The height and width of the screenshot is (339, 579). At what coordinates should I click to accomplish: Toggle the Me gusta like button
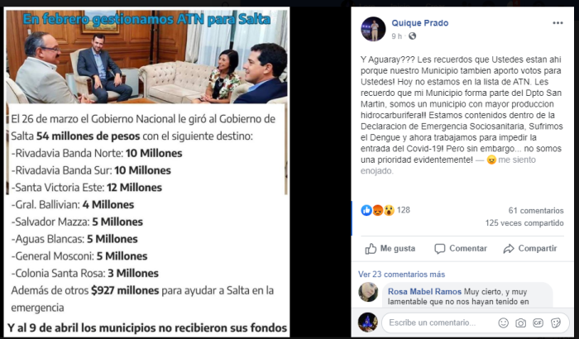390,249
